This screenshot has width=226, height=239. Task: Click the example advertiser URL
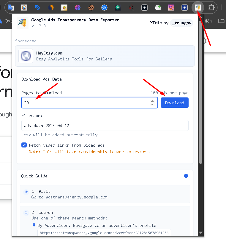(x=104, y=232)
